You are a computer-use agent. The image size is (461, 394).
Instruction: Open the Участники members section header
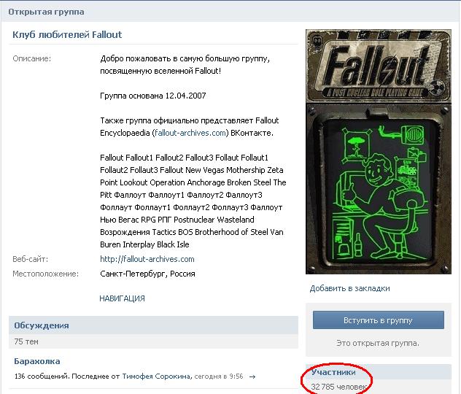[333, 372]
